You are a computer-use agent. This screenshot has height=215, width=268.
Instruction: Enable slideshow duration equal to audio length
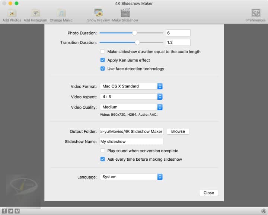click(103, 52)
